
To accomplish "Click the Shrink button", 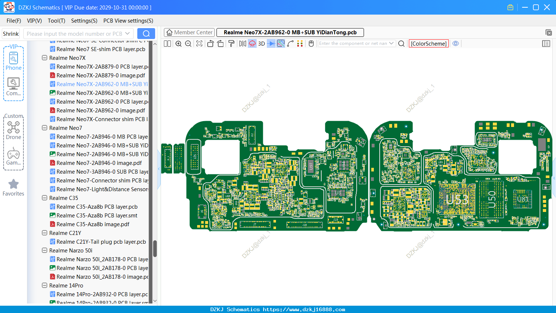I will [x=11, y=34].
